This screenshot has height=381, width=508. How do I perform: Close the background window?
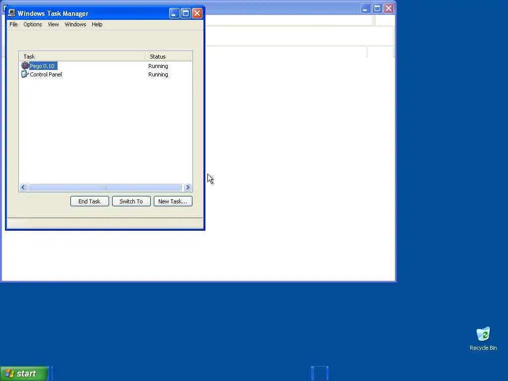pos(388,8)
